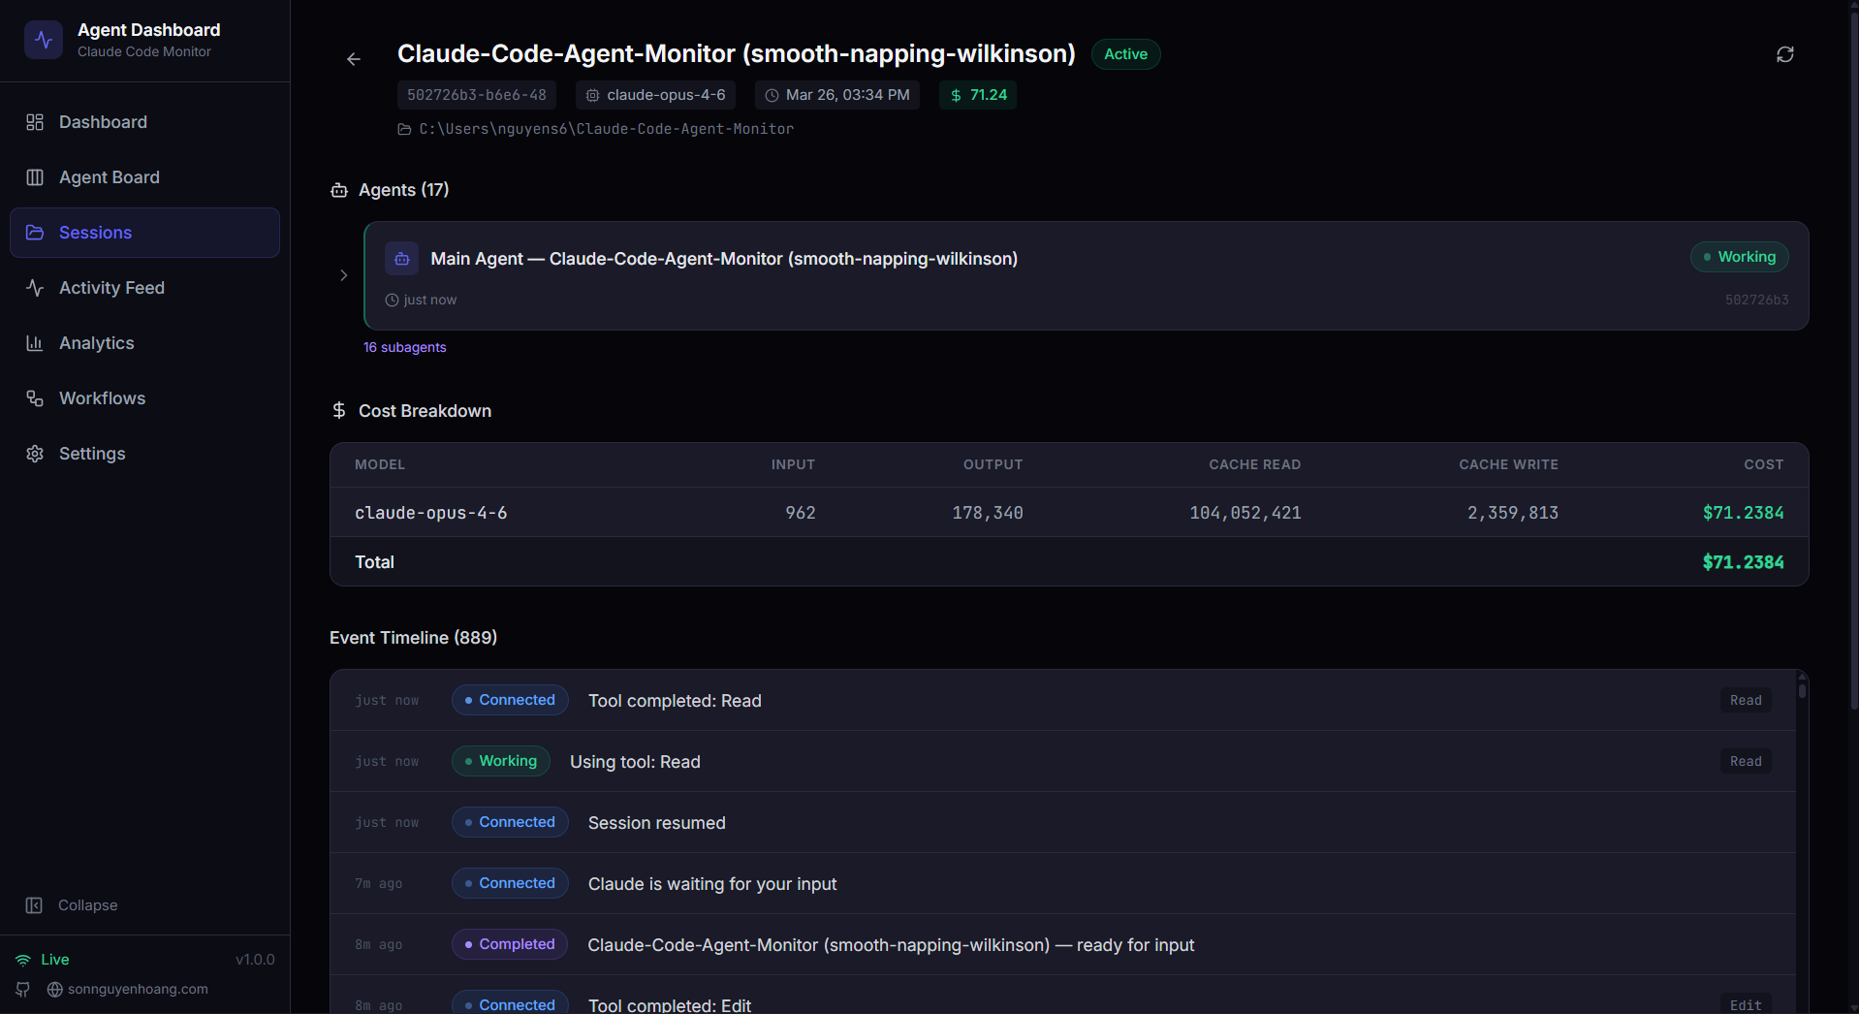Click the Using tool: Read event
Screen dimensions: 1859x1014
tap(635, 762)
